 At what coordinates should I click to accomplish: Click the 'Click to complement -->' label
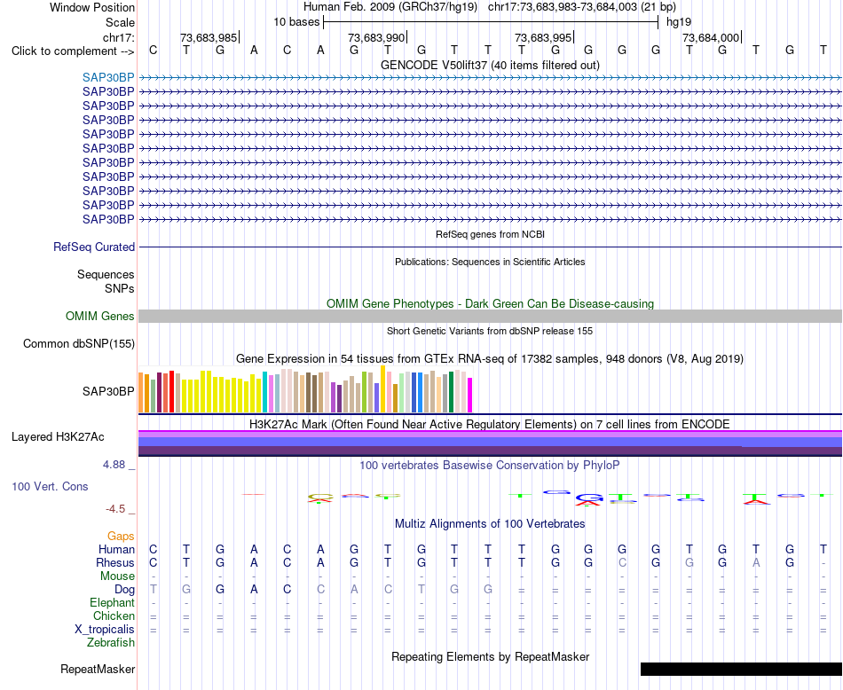[73, 51]
